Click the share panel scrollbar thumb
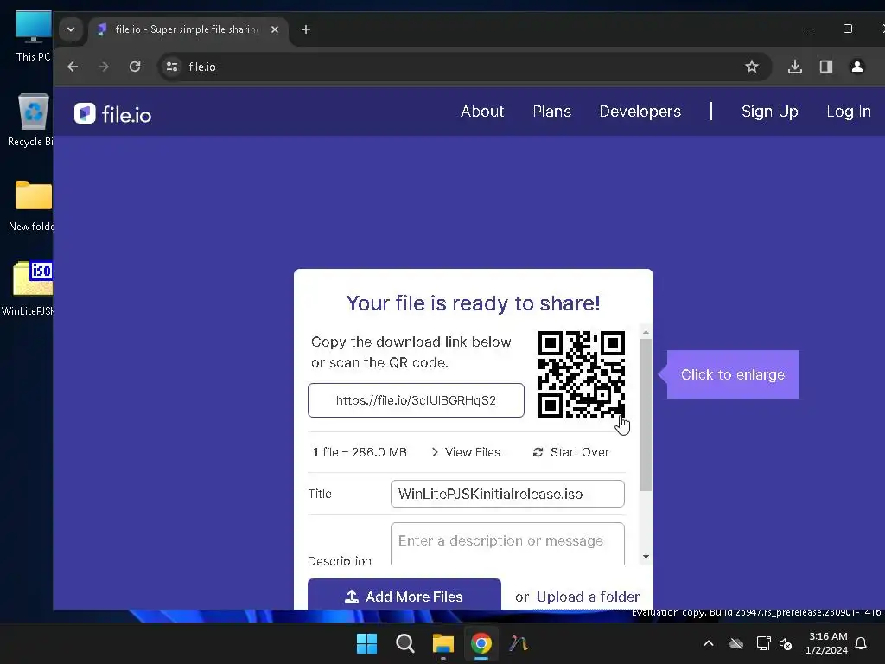This screenshot has height=664, width=885. point(646,415)
